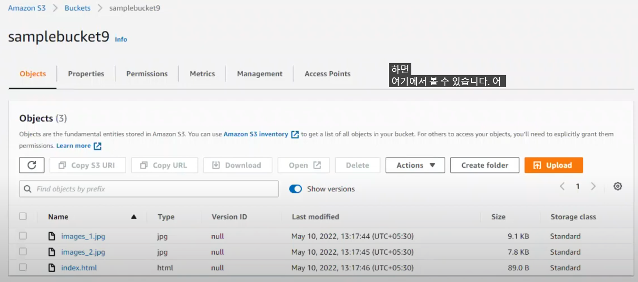Click the Copy URL button

point(164,165)
